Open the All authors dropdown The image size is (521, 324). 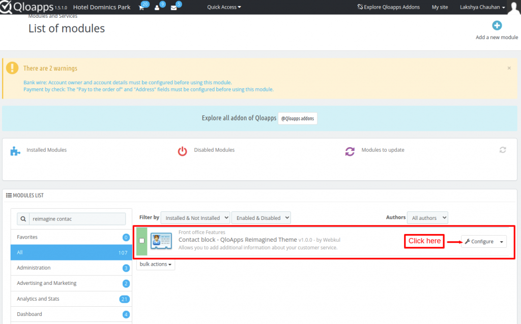(427, 218)
